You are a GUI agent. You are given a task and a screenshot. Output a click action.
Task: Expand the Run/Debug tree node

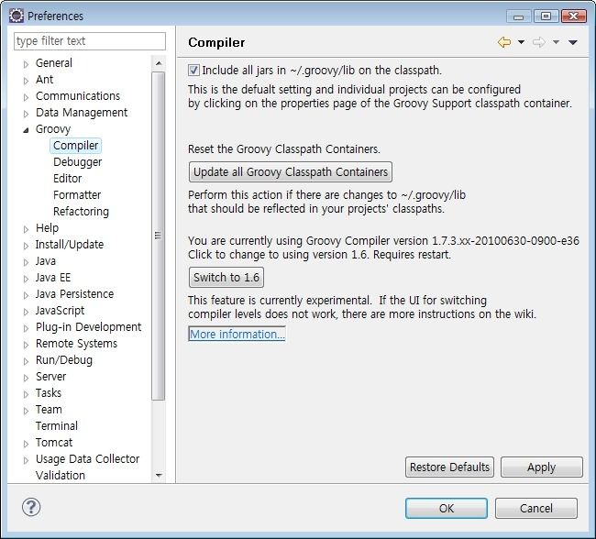(26, 361)
